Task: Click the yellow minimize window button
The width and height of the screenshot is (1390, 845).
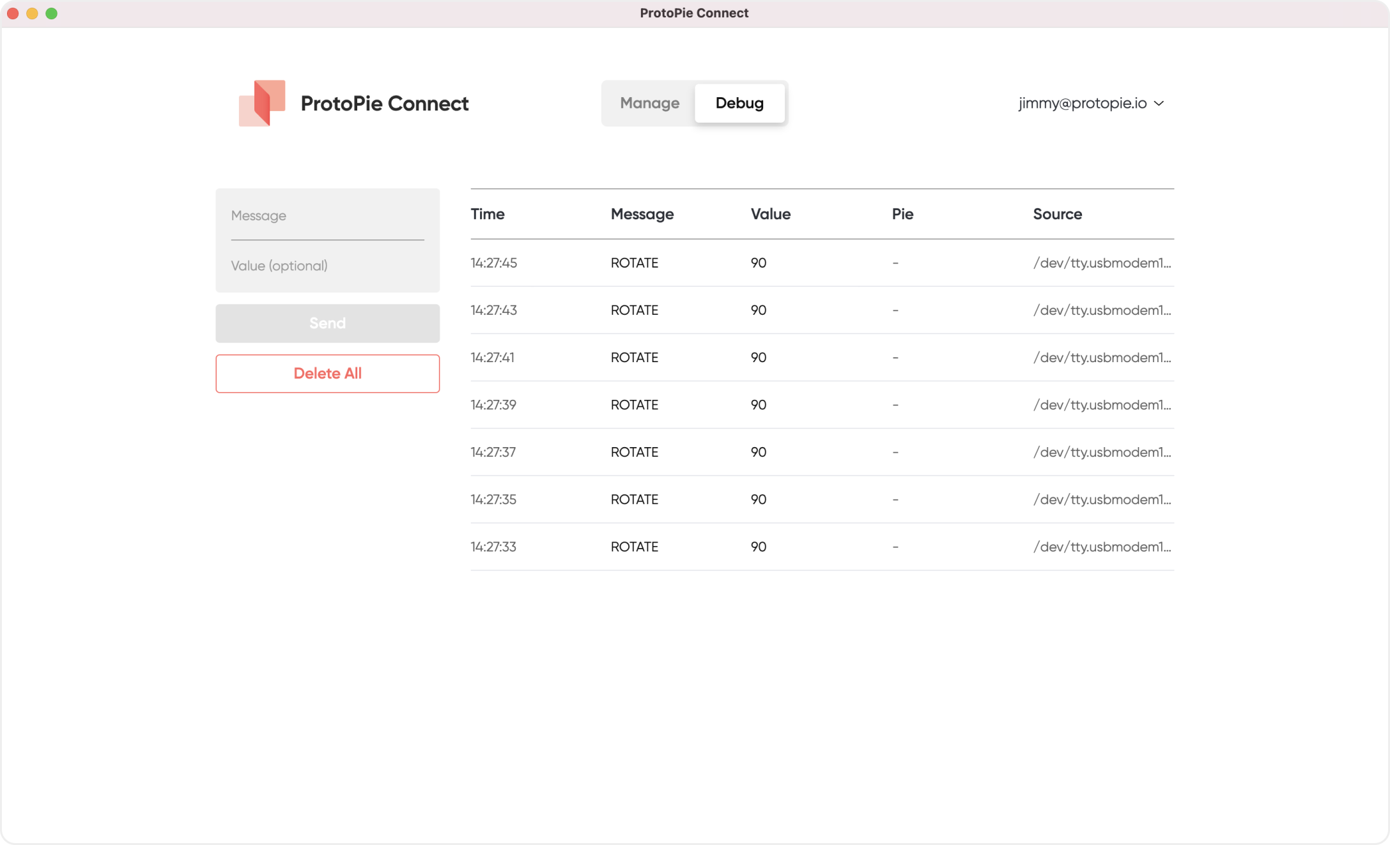Action: [32, 13]
